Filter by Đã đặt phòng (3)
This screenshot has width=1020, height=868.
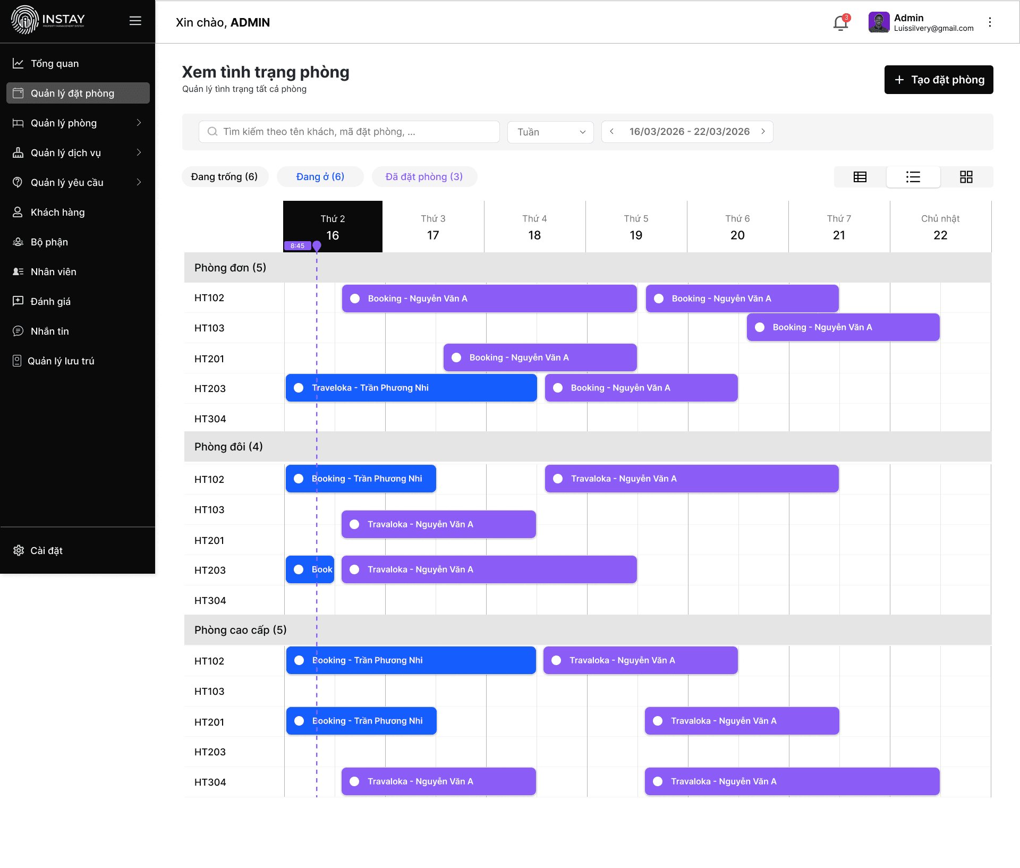424,177
